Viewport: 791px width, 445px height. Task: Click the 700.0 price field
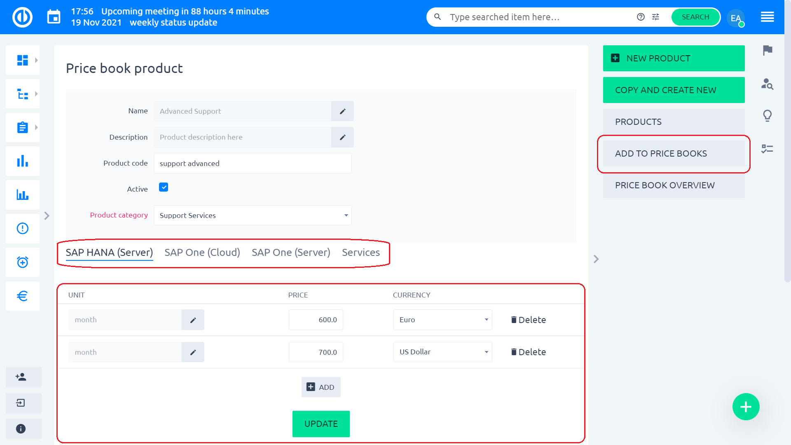coord(316,352)
